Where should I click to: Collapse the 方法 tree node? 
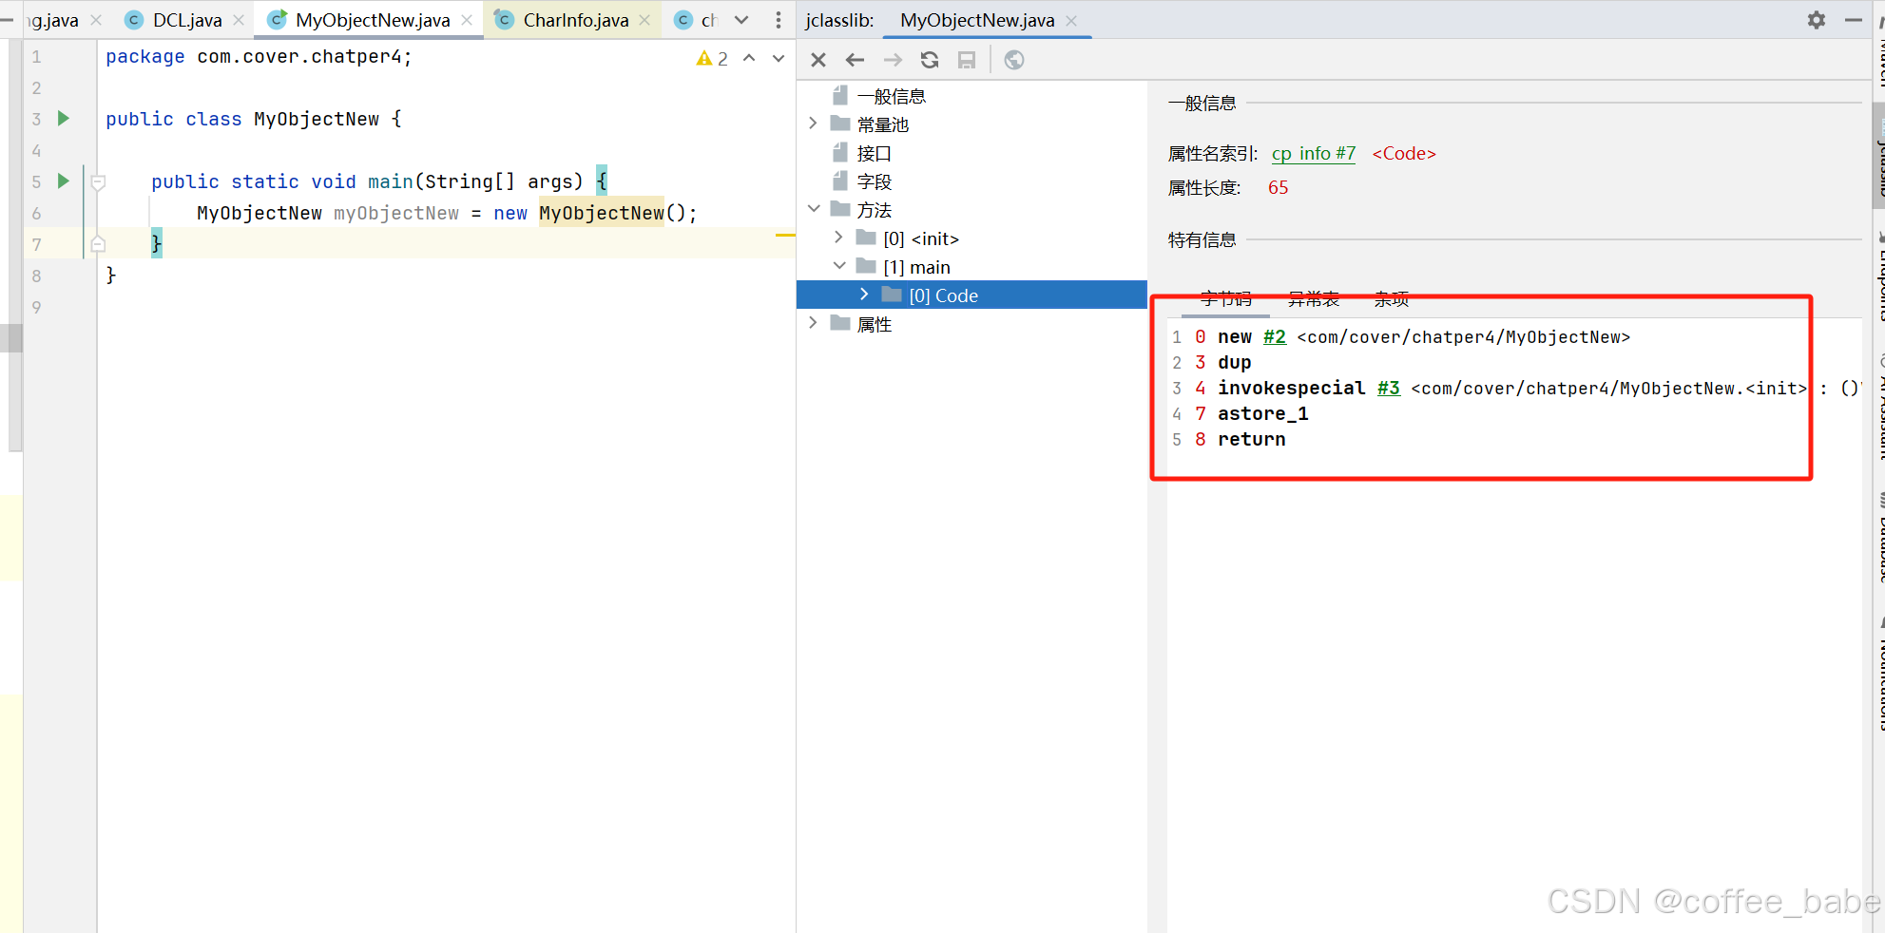point(813,209)
